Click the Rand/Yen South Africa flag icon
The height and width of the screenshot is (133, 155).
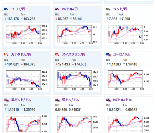coord(108,9)
